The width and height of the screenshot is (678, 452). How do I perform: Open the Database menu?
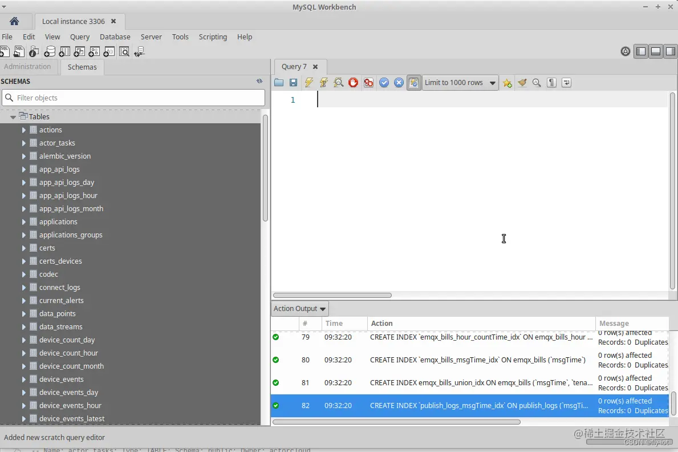click(x=115, y=37)
